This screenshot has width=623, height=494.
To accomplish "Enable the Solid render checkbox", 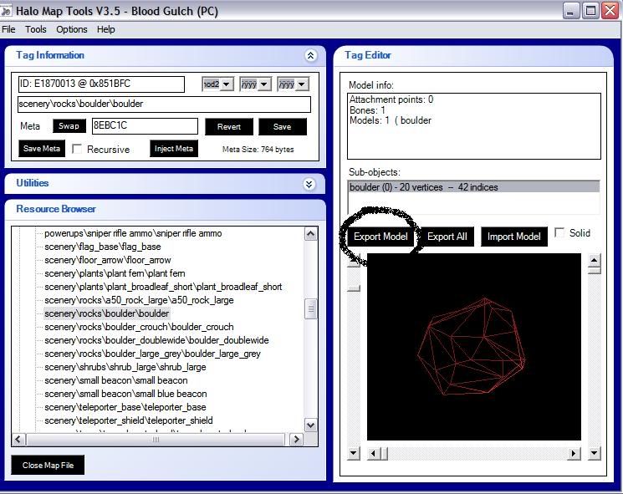I will click(559, 232).
